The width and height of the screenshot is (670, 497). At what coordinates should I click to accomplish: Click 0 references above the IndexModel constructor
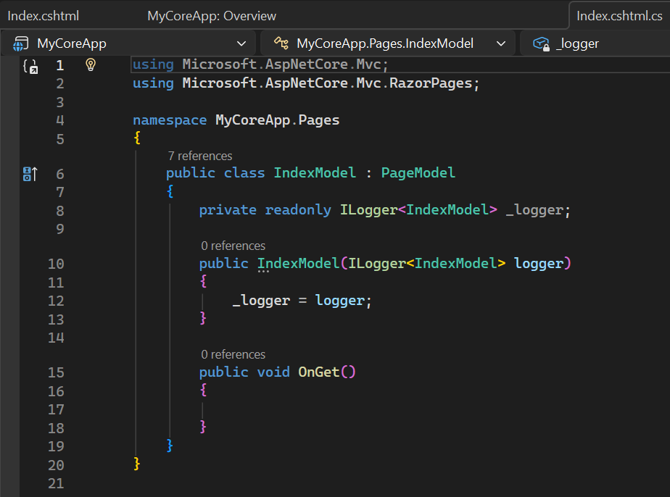pyautogui.click(x=232, y=245)
